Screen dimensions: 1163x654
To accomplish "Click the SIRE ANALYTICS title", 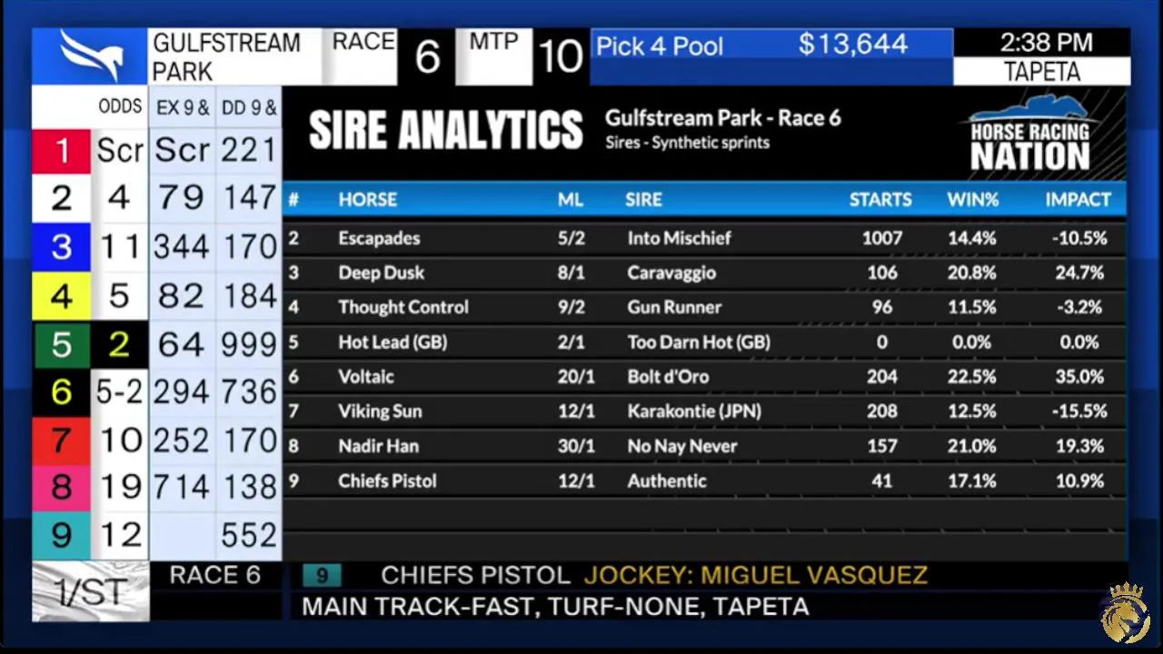I will 445,131.
